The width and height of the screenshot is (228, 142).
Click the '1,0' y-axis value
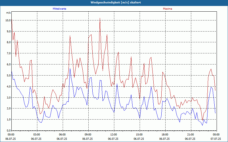coord(9,120)
